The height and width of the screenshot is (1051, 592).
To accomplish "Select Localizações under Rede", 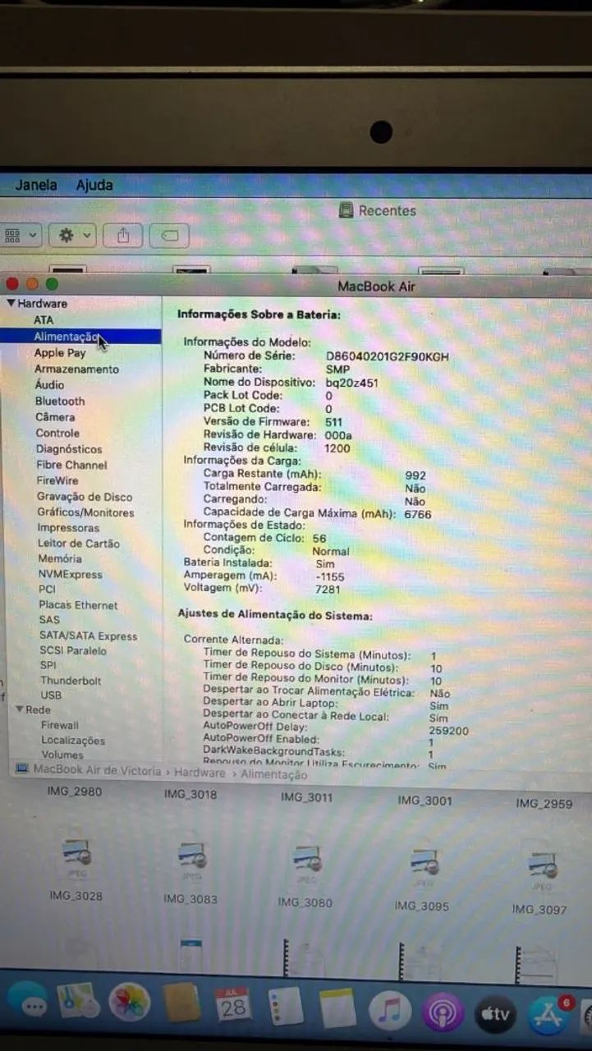I will tap(73, 740).
